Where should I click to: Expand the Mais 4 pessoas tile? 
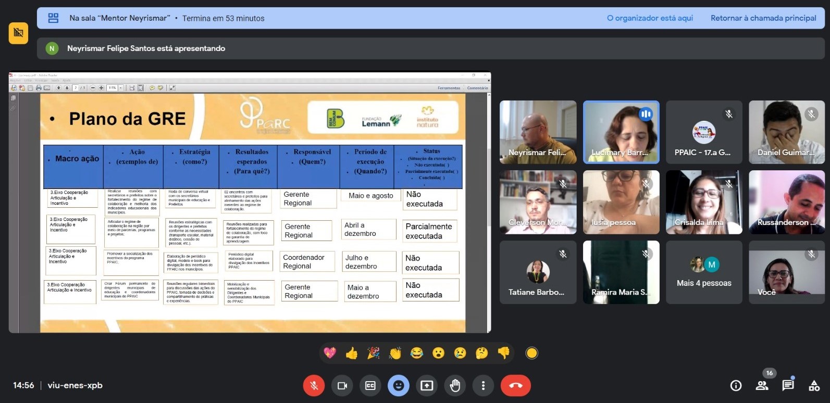tap(704, 272)
